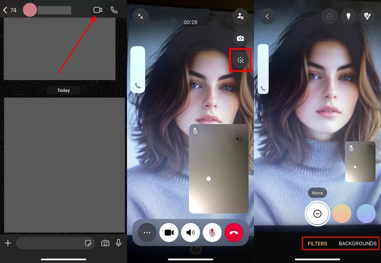Image resolution: width=381 pixels, height=263 pixels.
Task: Choose the orange-pink gradient filter swatch
Action: click(342, 214)
